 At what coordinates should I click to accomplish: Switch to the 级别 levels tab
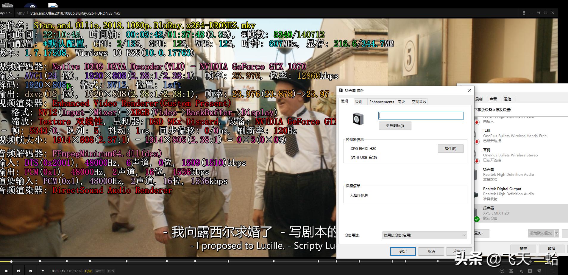click(x=359, y=102)
